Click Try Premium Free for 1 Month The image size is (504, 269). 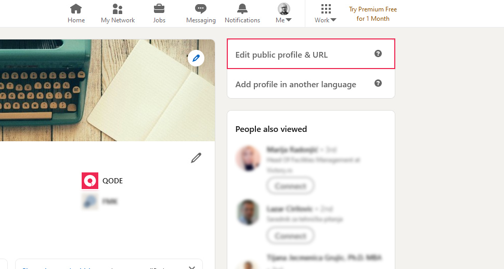click(373, 14)
